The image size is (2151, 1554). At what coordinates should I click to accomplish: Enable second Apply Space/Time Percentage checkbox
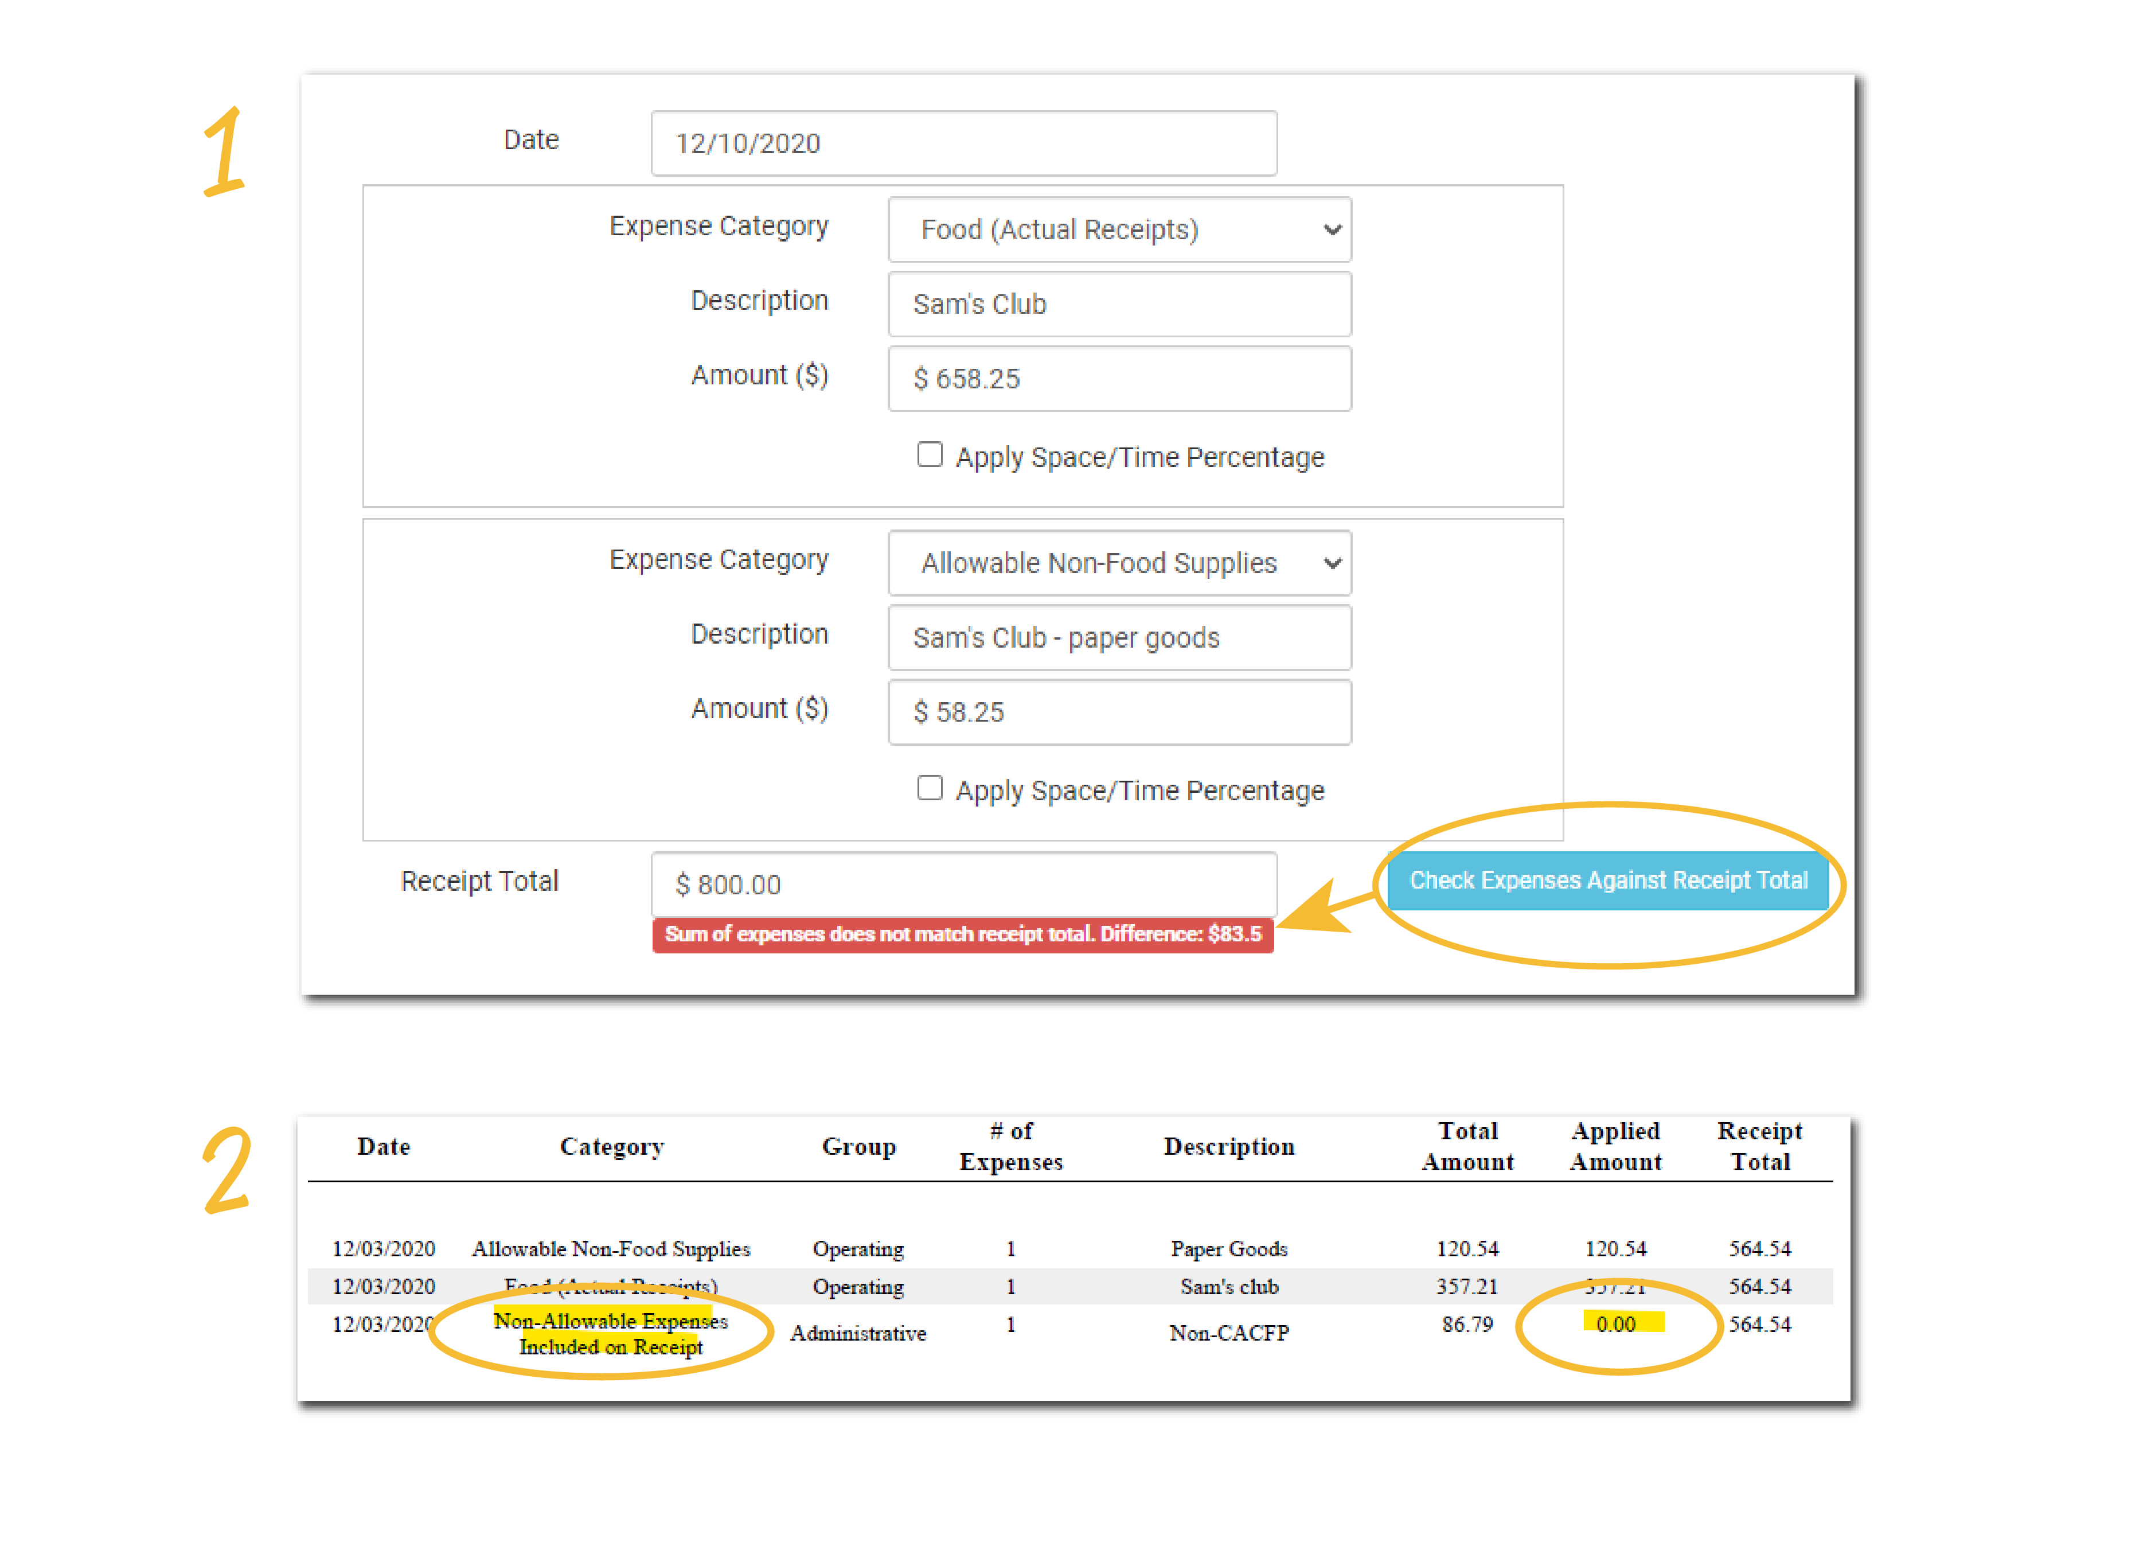click(x=930, y=788)
